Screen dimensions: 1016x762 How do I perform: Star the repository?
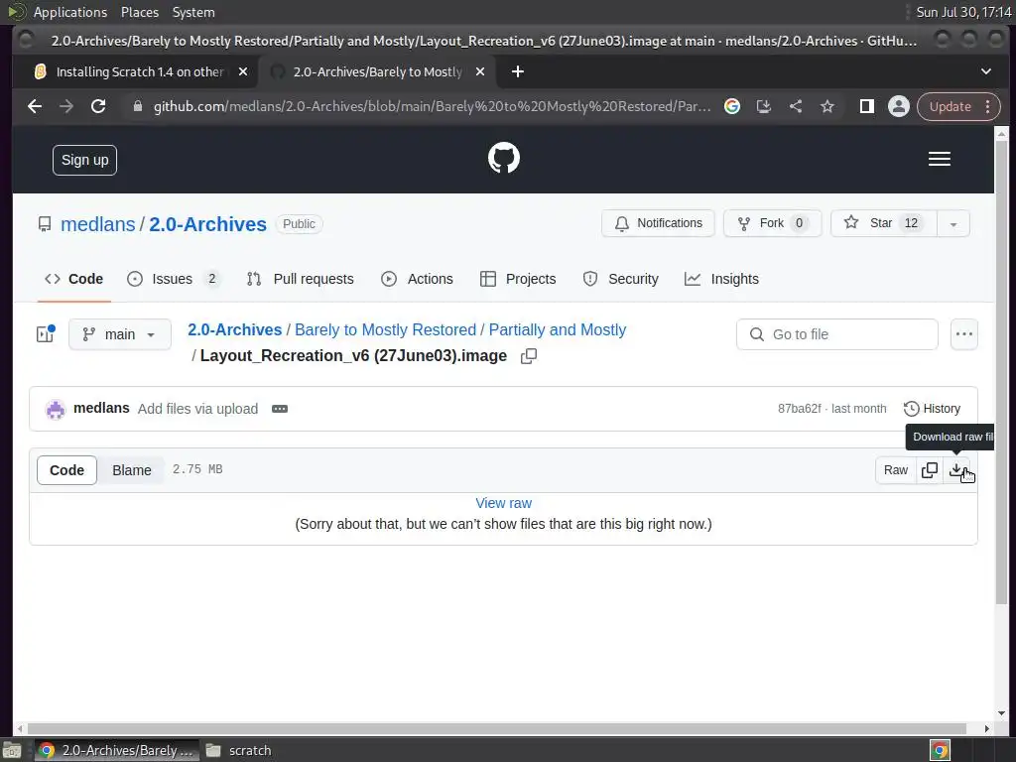(883, 223)
